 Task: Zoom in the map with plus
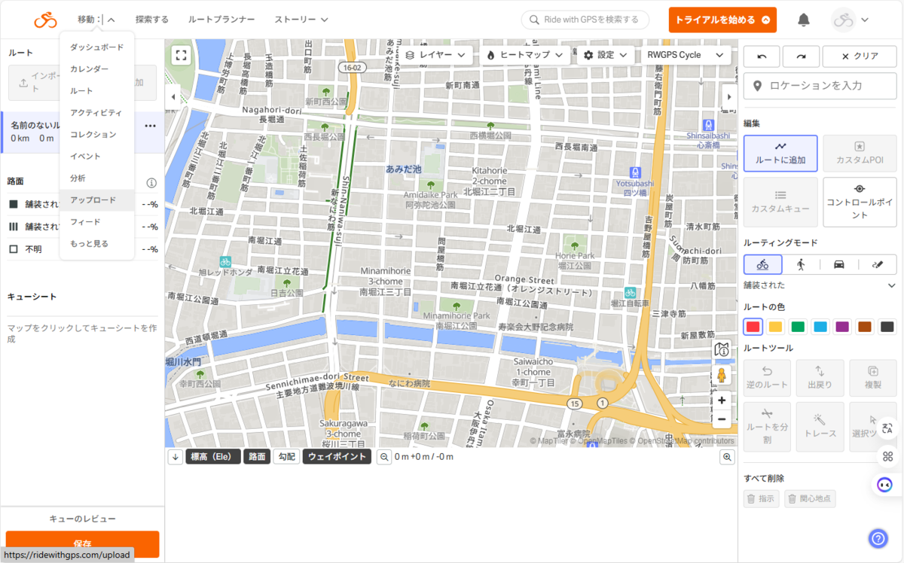coord(722,400)
